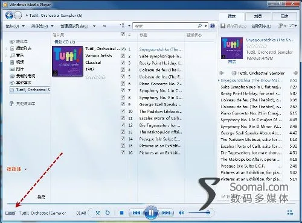The image size is (302, 223).
Task: Rate the album with the star rating
Action: point(95,77)
